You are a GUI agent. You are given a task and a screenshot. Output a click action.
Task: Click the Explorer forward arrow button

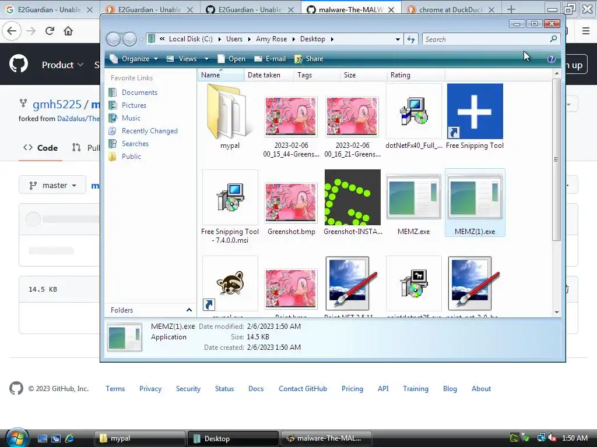[x=130, y=39]
